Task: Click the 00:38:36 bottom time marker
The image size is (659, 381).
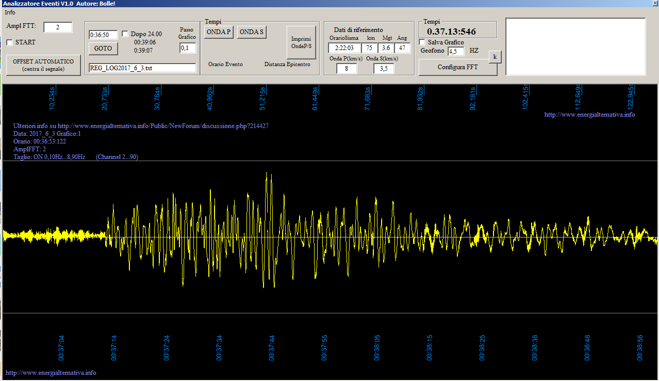Action: (535, 347)
